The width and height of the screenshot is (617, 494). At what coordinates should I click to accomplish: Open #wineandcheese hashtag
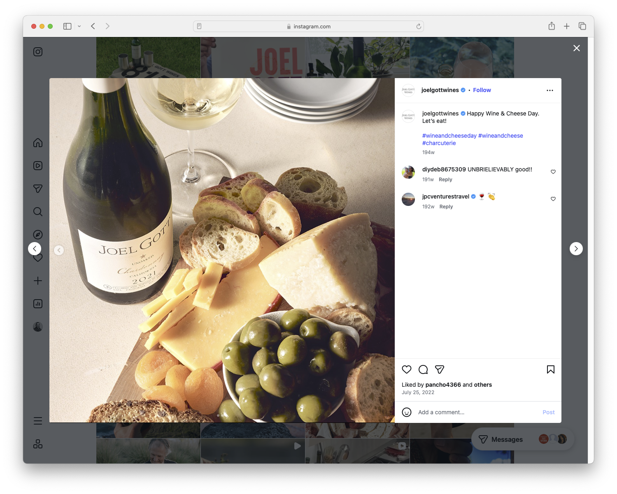(501, 136)
